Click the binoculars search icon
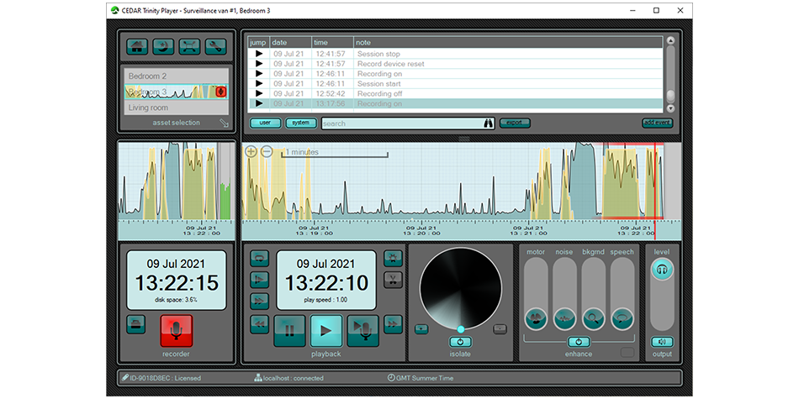This screenshot has width=799, height=399. pos(488,123)
